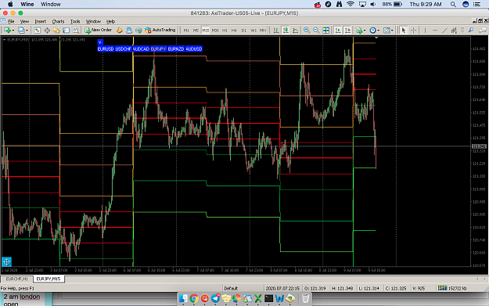
Task: Click the AUDCAD symbol button on chart
Action: 141,49
